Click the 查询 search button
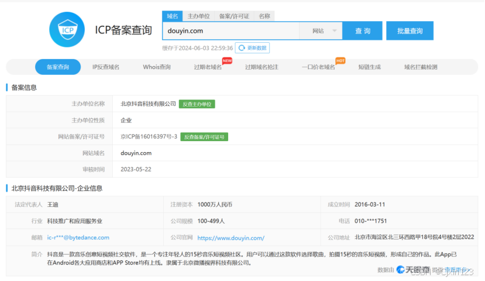 tap(363, 30)
